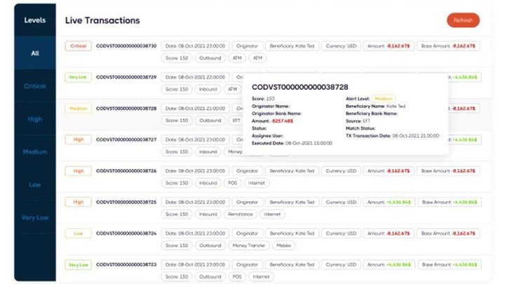Click the Date chip on row 38729

[195, 77]
